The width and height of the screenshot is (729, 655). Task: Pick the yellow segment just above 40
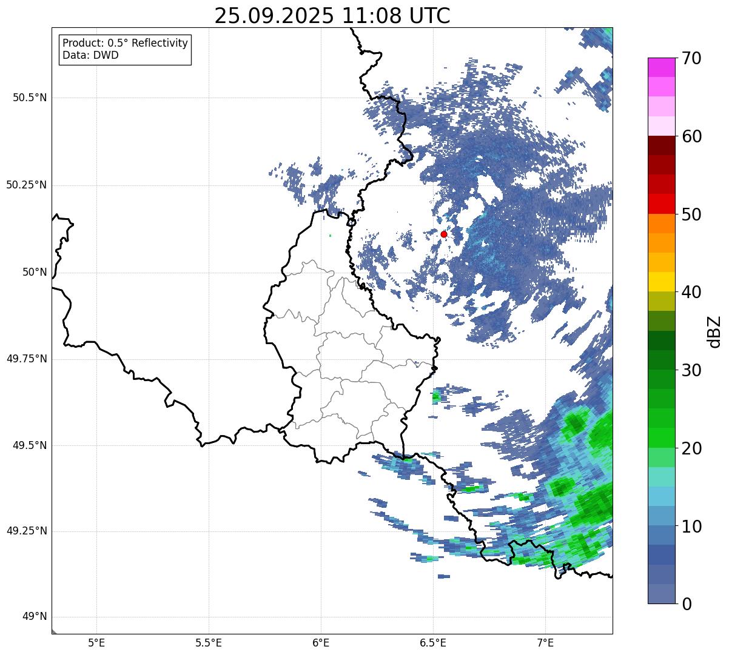pos(661,282)
